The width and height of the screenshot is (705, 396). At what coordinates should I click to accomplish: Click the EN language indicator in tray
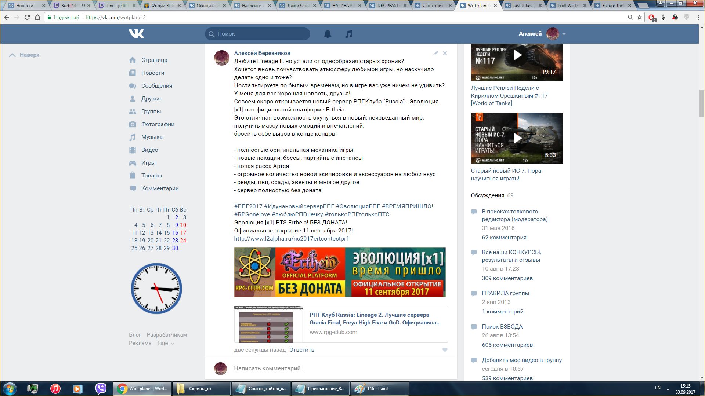tap(658, 388)
